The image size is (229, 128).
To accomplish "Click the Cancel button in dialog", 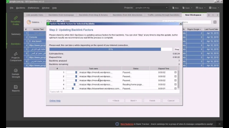I will 171,101.
